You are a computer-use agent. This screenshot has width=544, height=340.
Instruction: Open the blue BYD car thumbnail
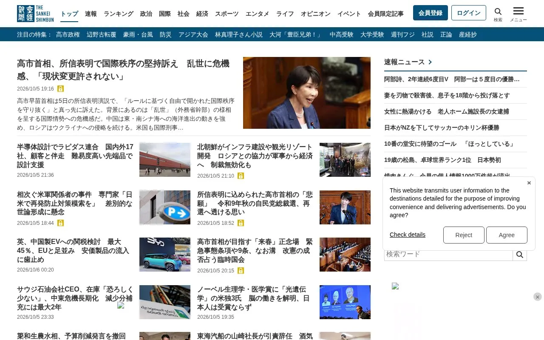pos(165,255)
